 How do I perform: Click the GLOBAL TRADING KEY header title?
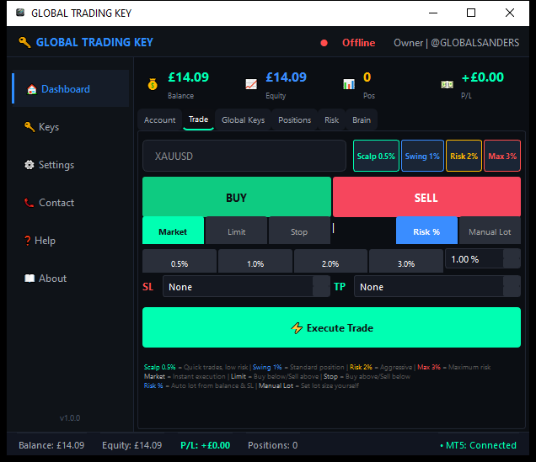pos(94,42)
